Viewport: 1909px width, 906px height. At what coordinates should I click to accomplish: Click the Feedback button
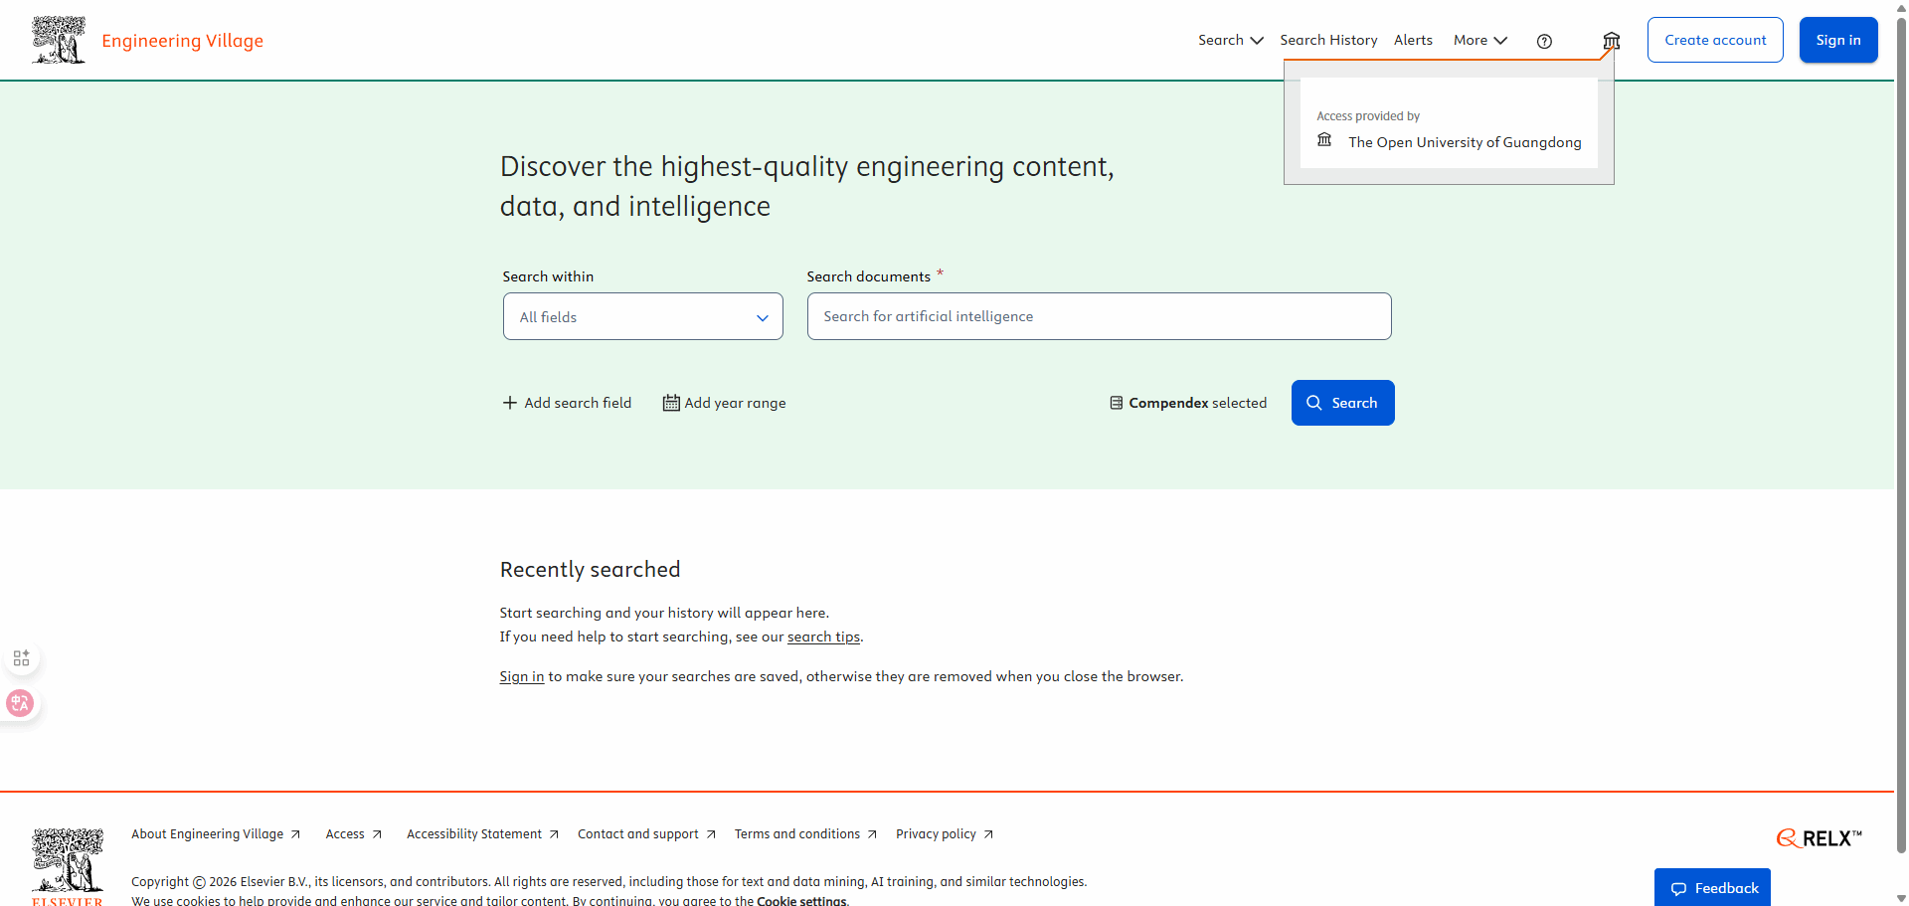click(1712, 887)
